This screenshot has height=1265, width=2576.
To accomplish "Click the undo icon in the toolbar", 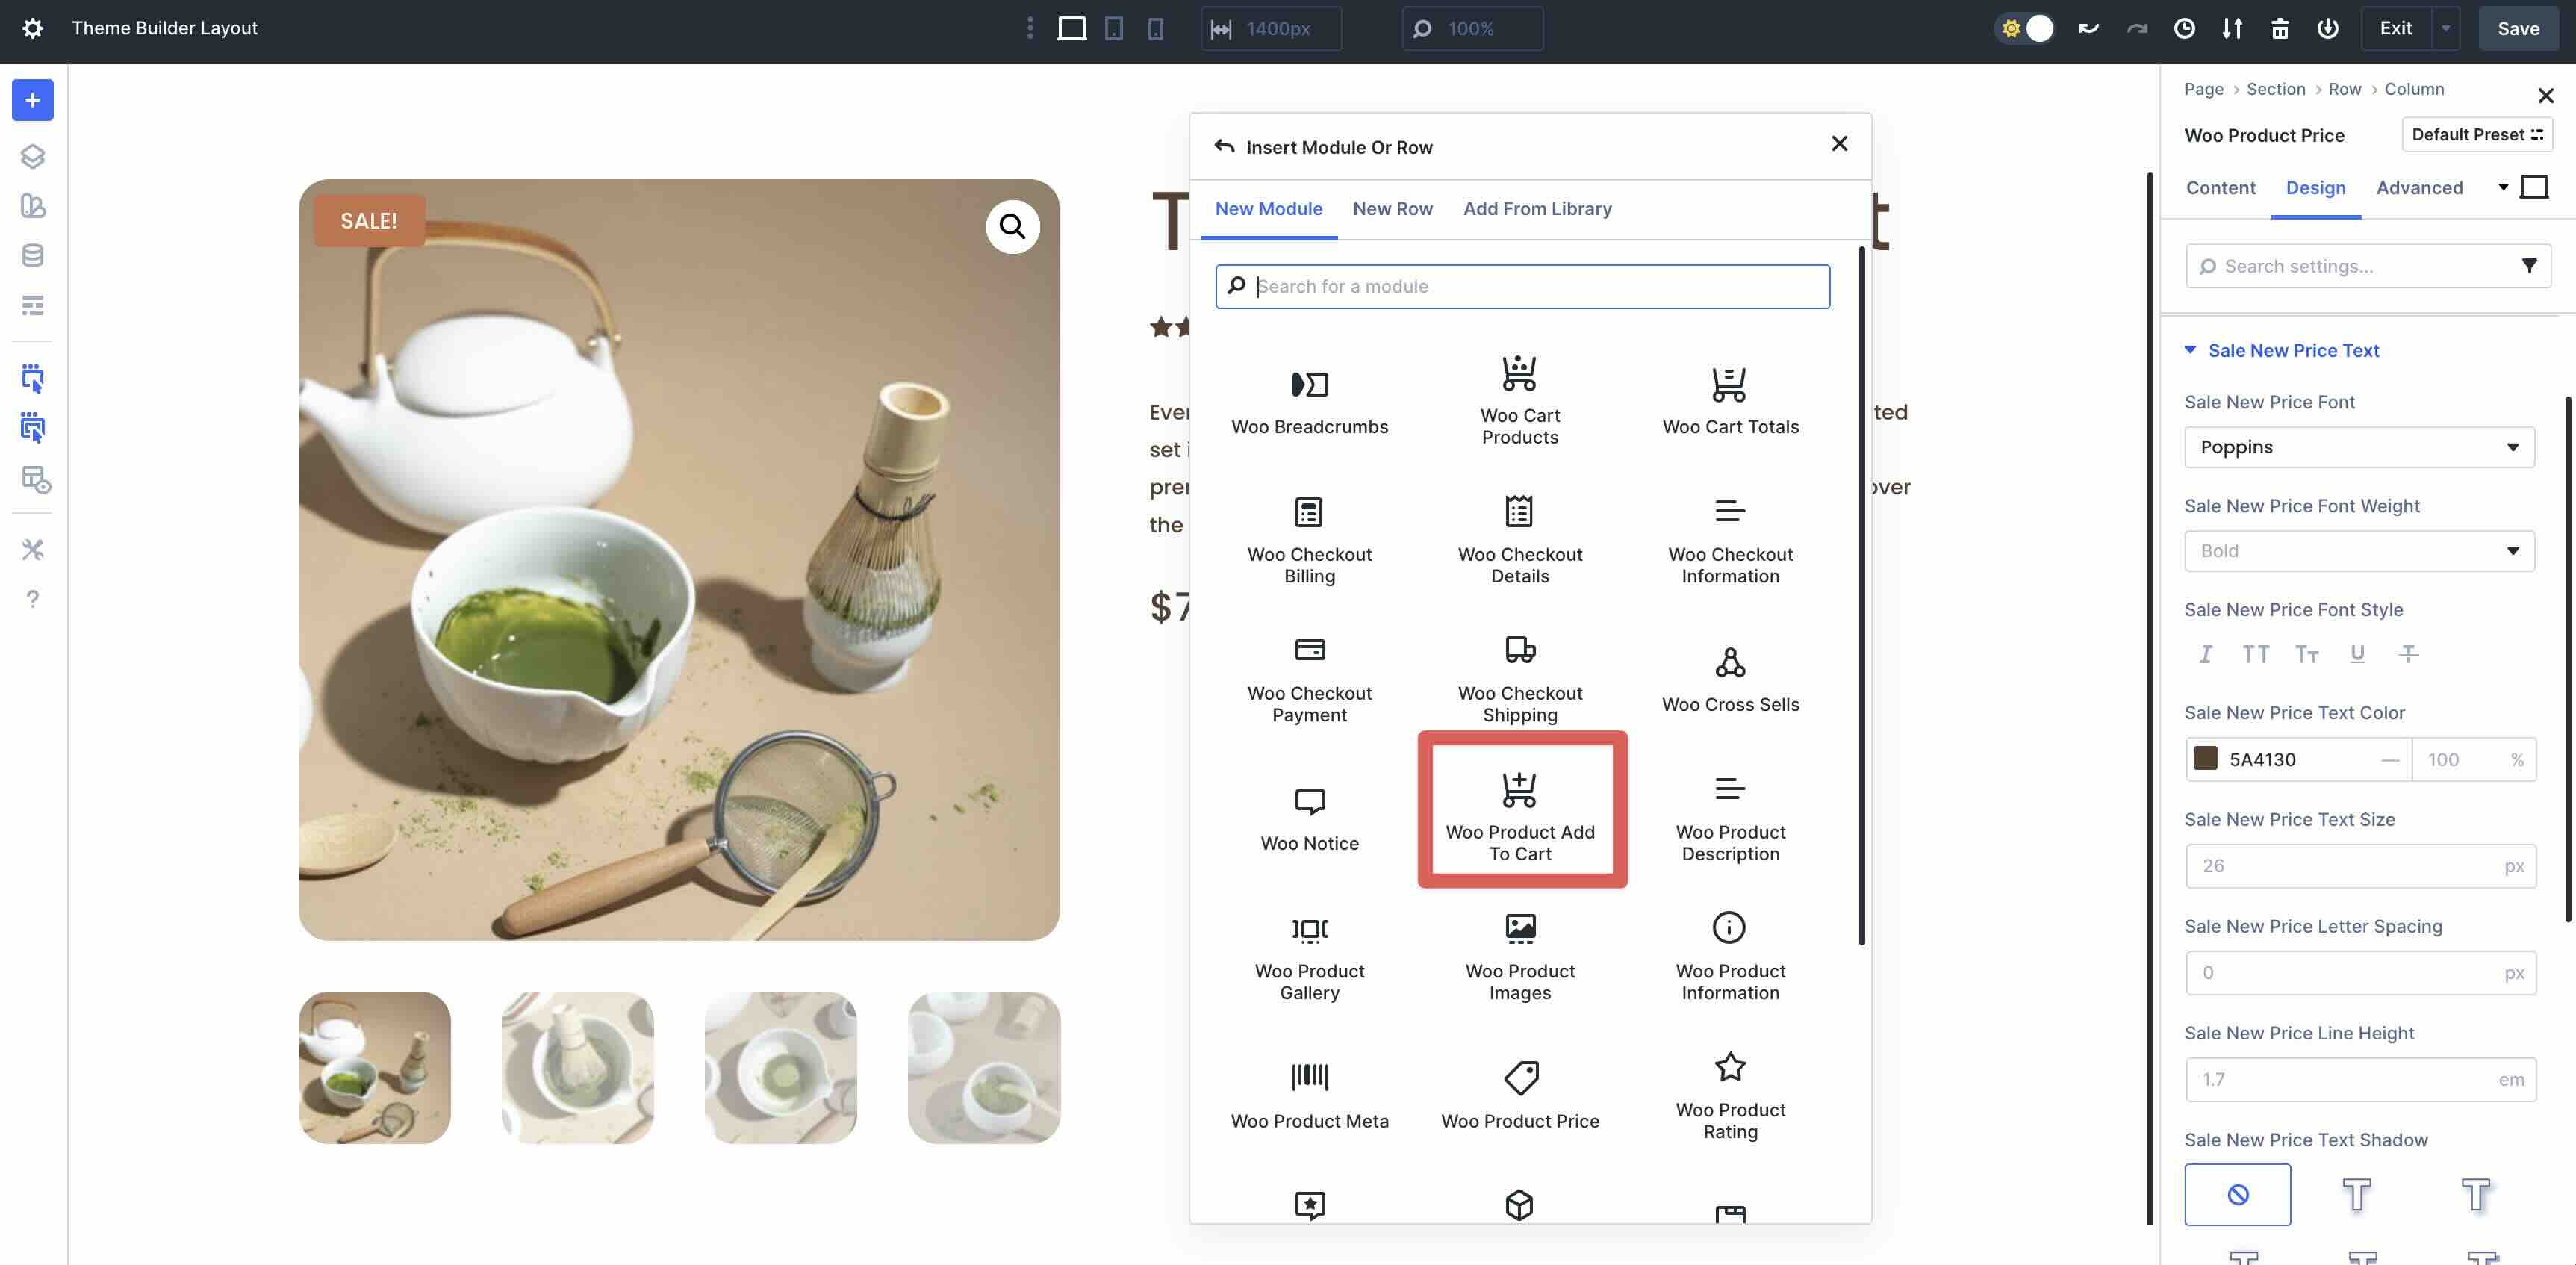I will click(x=2089, y=28).
